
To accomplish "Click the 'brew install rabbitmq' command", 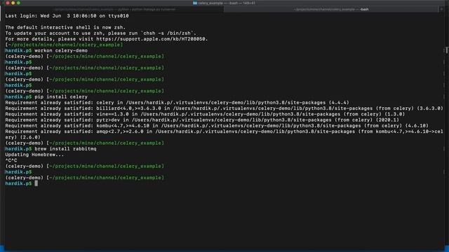I will tap(65, 149).
